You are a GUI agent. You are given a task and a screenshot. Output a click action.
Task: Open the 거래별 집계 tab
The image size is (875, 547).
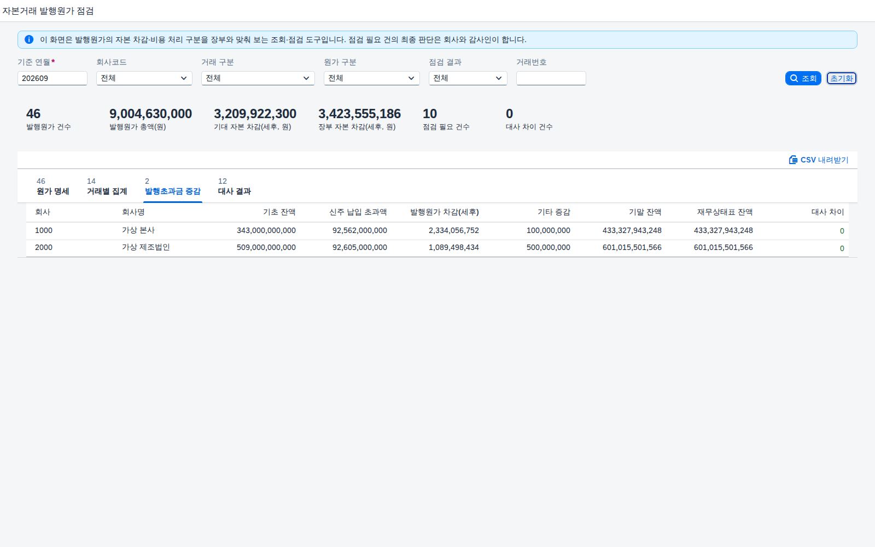(x=107, y=187)
